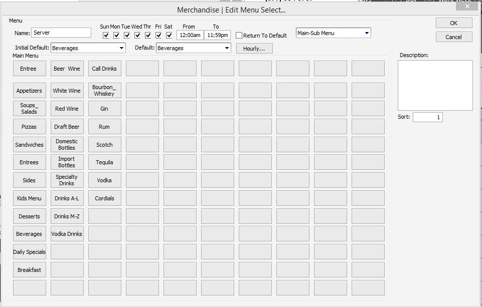Screen dimensions: 482x307
Task: Select the Drinks M-Z button
Action: point(67,216)
